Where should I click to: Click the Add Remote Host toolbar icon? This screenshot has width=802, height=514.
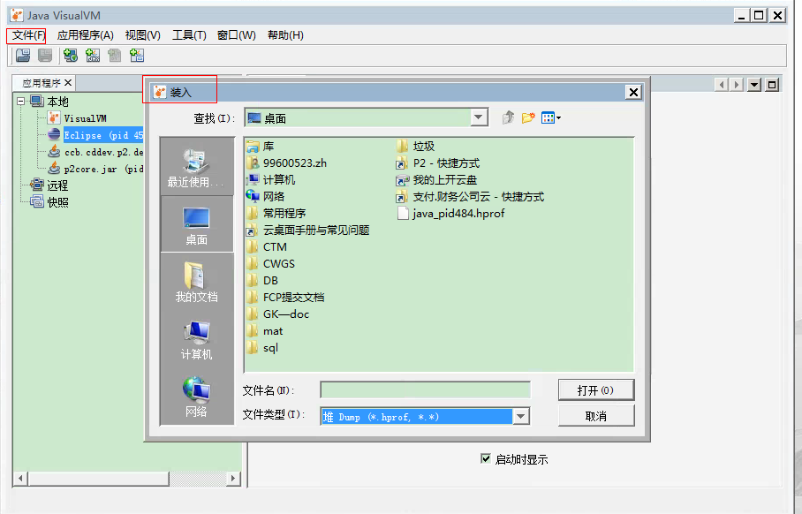(71, 56)
